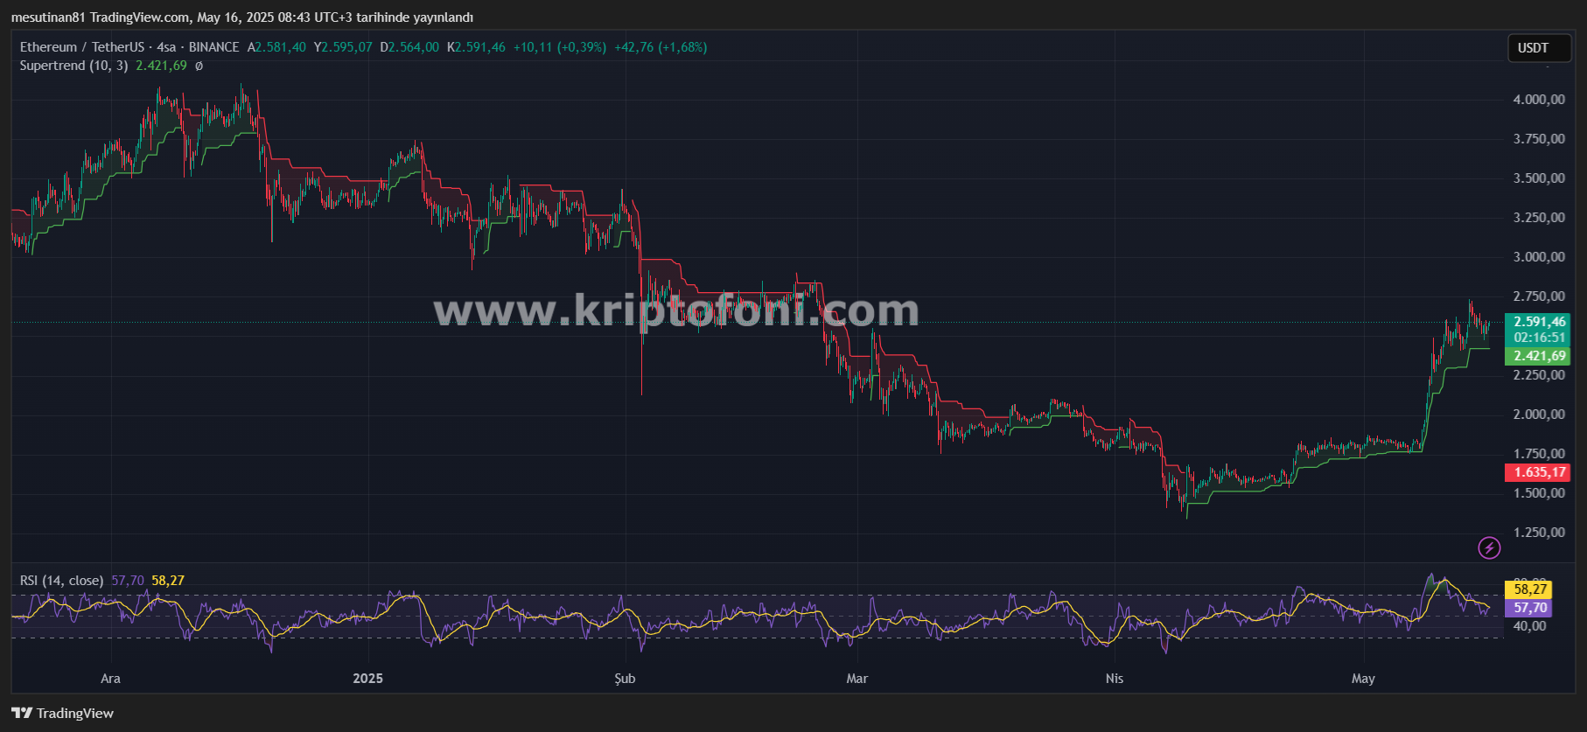Click the +10,11 (+0,39%) change value
The image size is (1587, 732).
(x=560, y=47)
